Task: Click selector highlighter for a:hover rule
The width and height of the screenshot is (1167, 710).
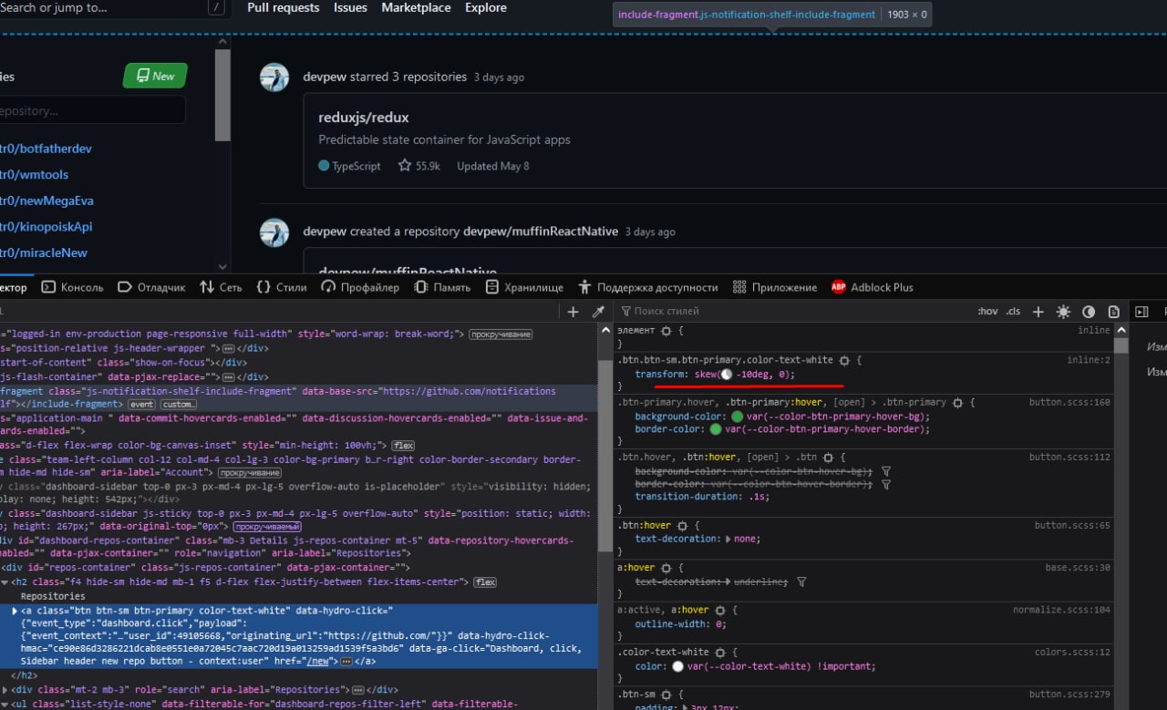Action: (x=666, y=568)
